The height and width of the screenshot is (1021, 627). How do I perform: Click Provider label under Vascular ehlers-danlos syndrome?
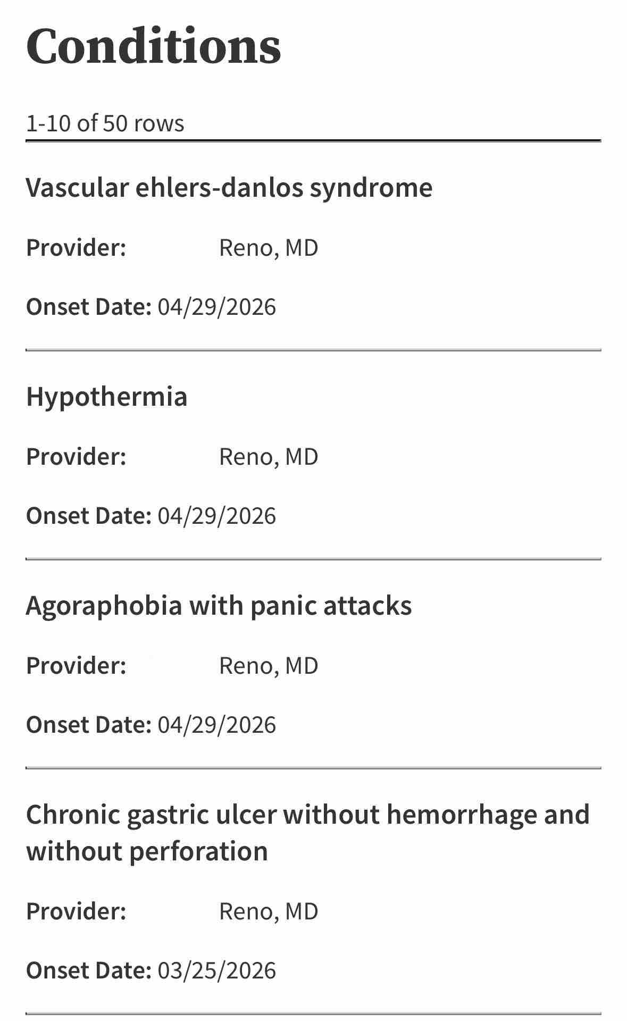pyautogui.click(x=76, y=248)
